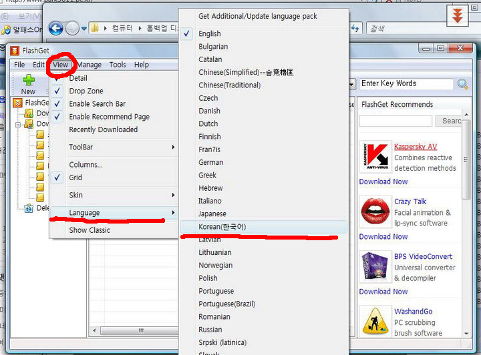Toggle Enable Search Bar option

97,104
